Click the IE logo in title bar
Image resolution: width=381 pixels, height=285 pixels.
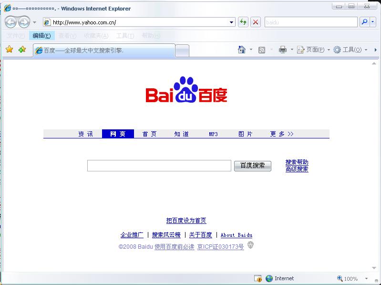tap(8, 8)
